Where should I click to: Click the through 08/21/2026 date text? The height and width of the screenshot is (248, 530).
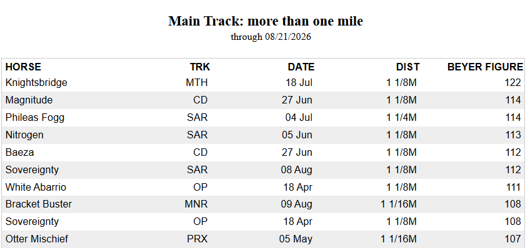271,36
